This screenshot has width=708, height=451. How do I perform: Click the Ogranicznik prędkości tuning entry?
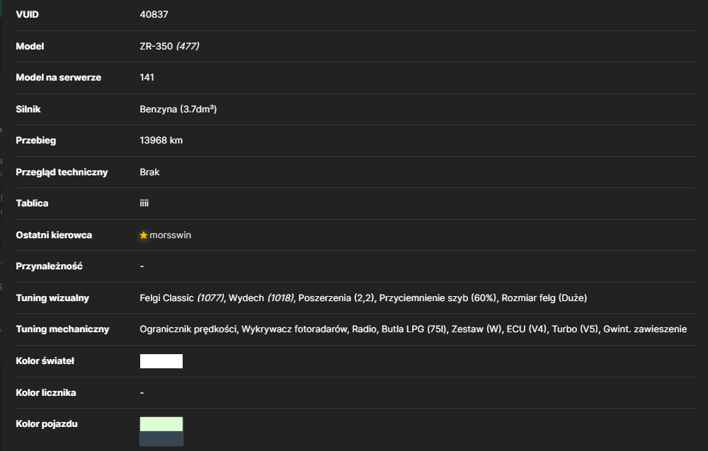tap(188, 329)
